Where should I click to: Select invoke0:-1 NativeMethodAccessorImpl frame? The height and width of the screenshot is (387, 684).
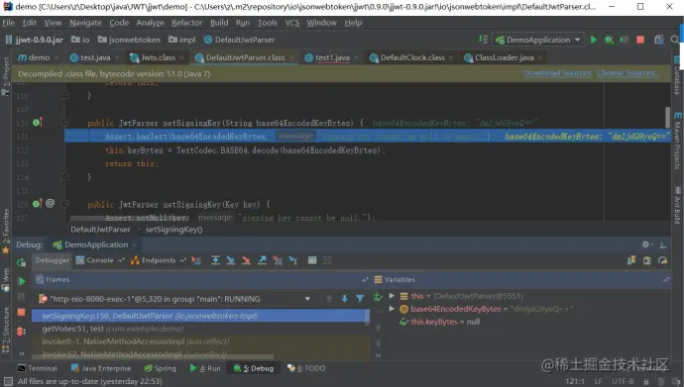(x=200, y=341)
